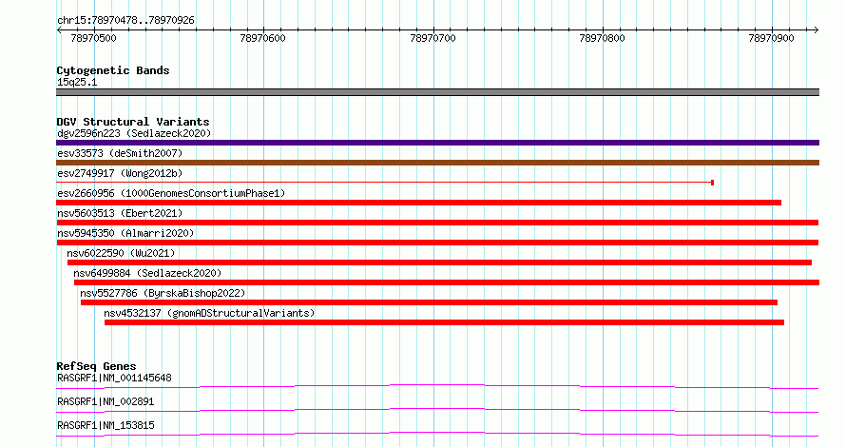
Task: Select the RefSeq Genes track title
Action: 96,366
